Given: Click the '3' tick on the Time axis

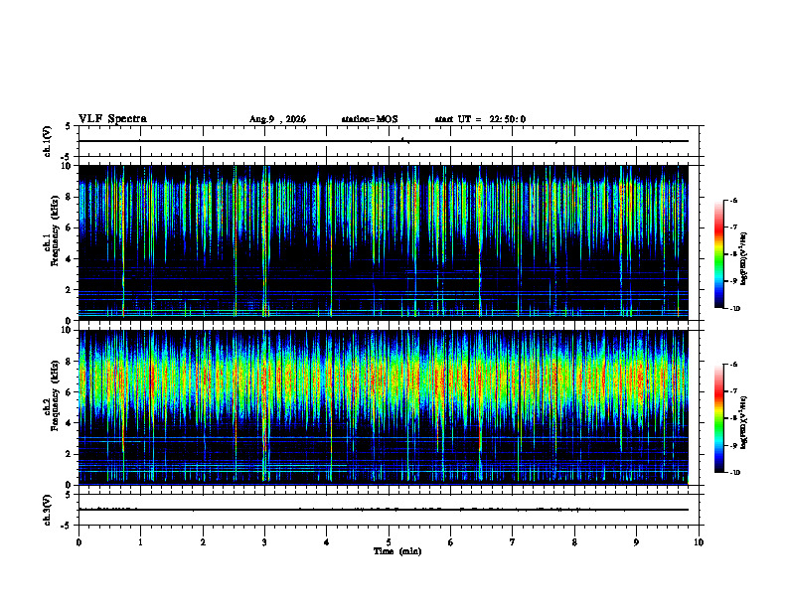Looking at the screenshot, I should click(x=264, y=542).
